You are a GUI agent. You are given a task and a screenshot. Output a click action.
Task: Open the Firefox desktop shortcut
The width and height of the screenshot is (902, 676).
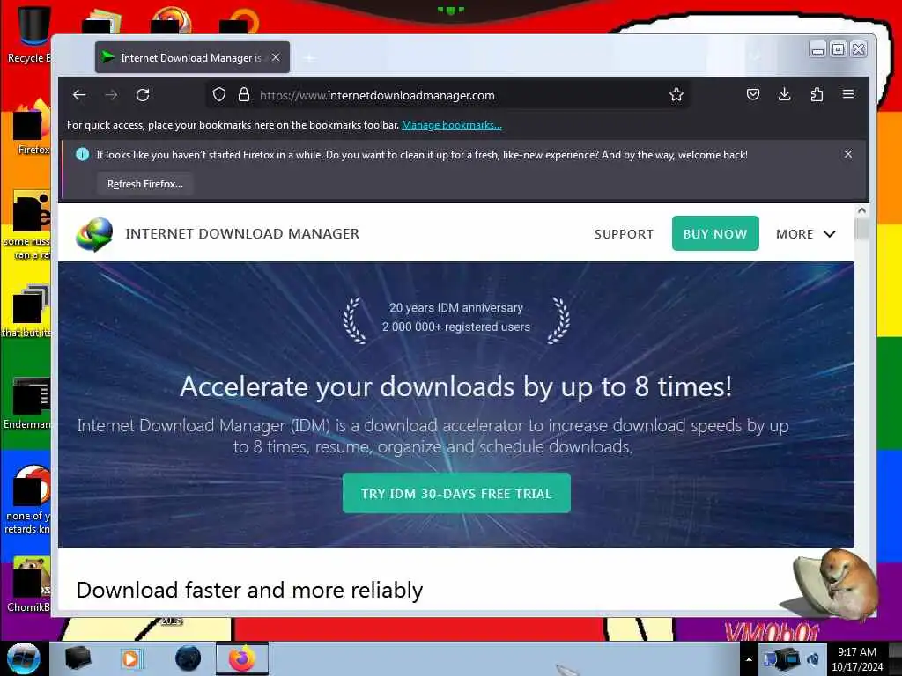pos(30,129)
